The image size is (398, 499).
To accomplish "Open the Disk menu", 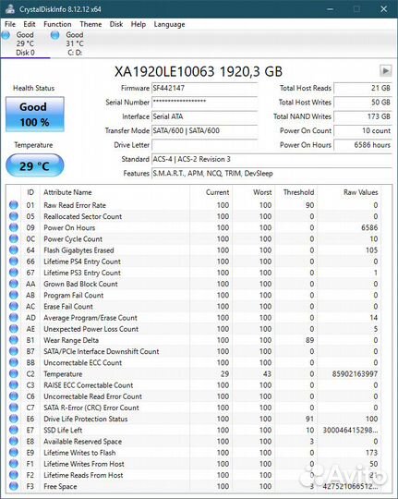I will click(116, 24).
